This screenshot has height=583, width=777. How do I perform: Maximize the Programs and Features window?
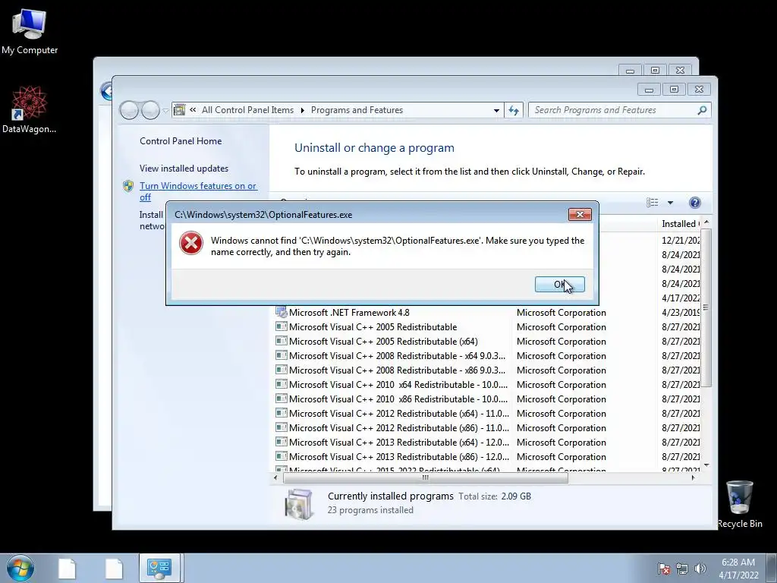point(674,90)
